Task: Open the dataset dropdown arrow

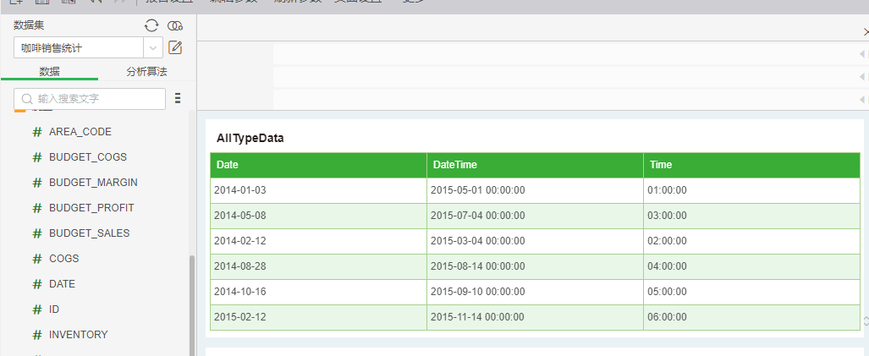Action: [153, 48]
